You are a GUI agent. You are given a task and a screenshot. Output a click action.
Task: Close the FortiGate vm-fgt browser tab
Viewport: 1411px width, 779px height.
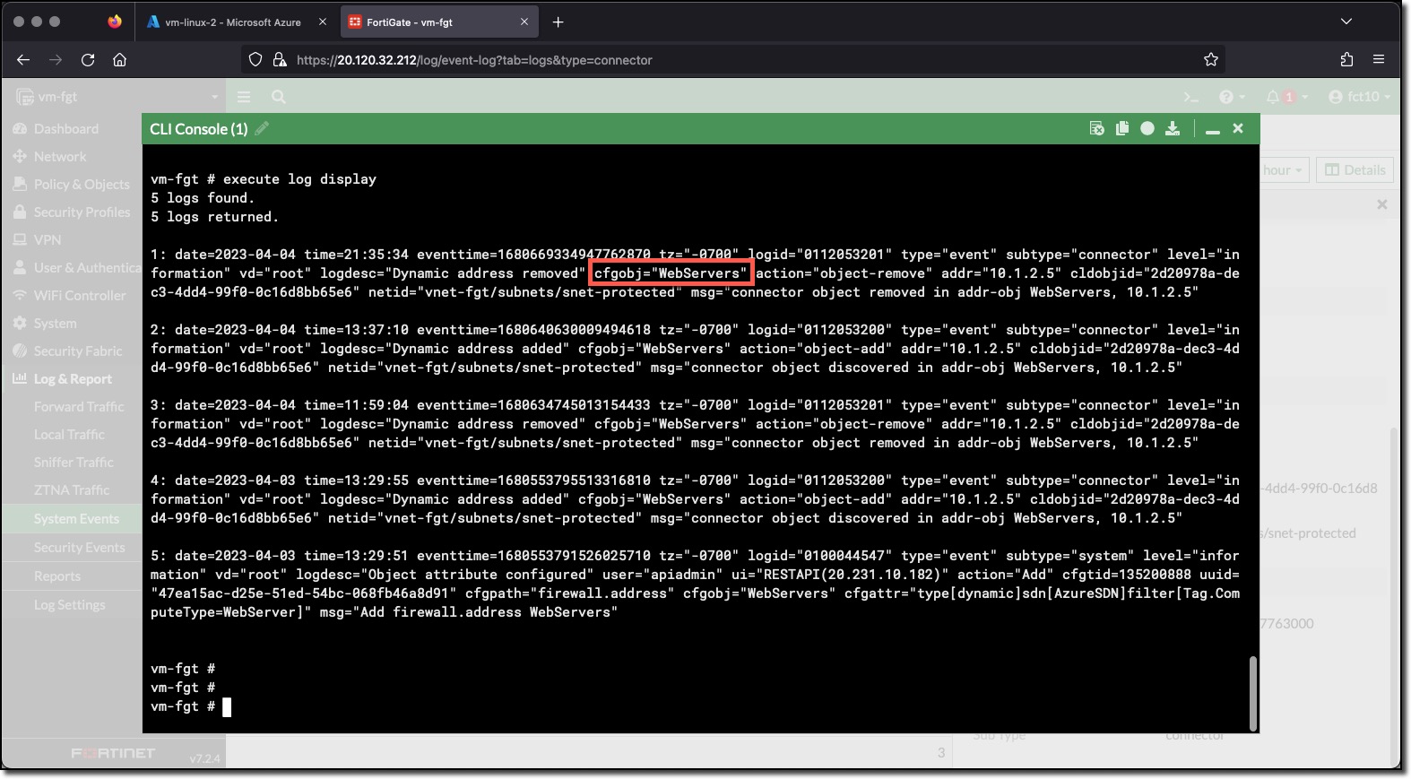click(x=524, y=22)
